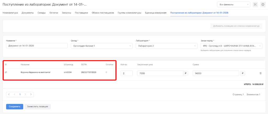Go to previous page arrow
The width and height of the screenshot is (268, 114).
click(14, 94)
